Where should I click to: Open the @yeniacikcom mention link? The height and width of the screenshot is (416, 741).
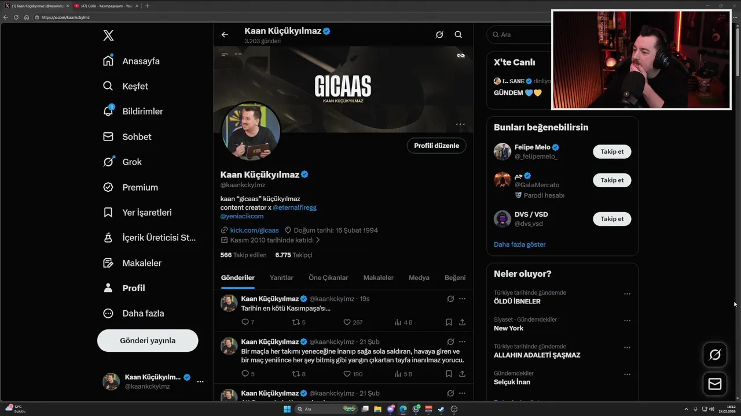tap(242, 216)
